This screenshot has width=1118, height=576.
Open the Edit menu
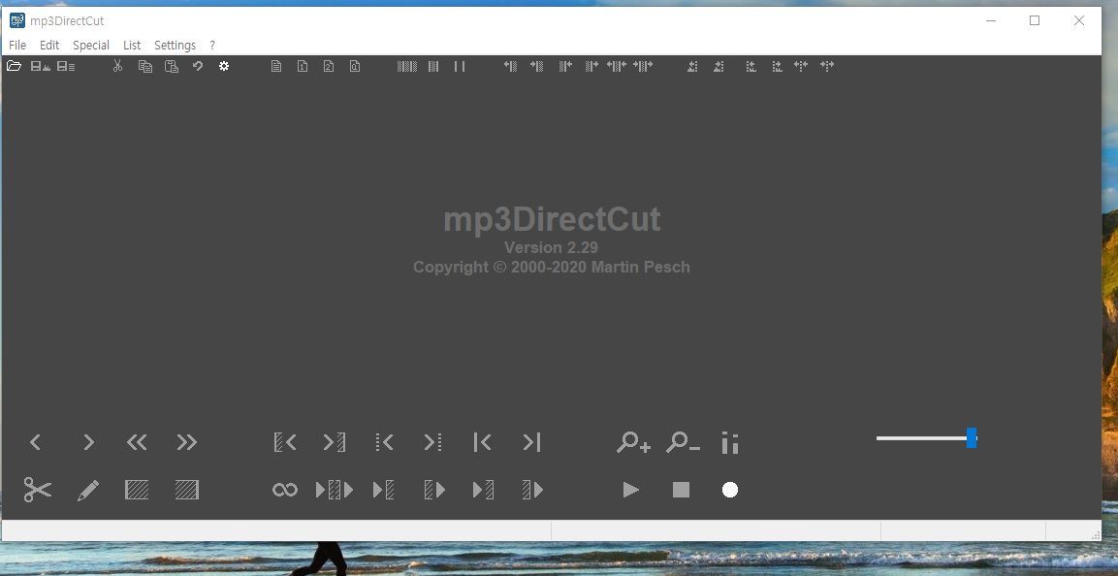49,45
